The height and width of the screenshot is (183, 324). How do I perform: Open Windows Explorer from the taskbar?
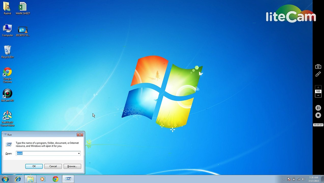coord(30,179)
